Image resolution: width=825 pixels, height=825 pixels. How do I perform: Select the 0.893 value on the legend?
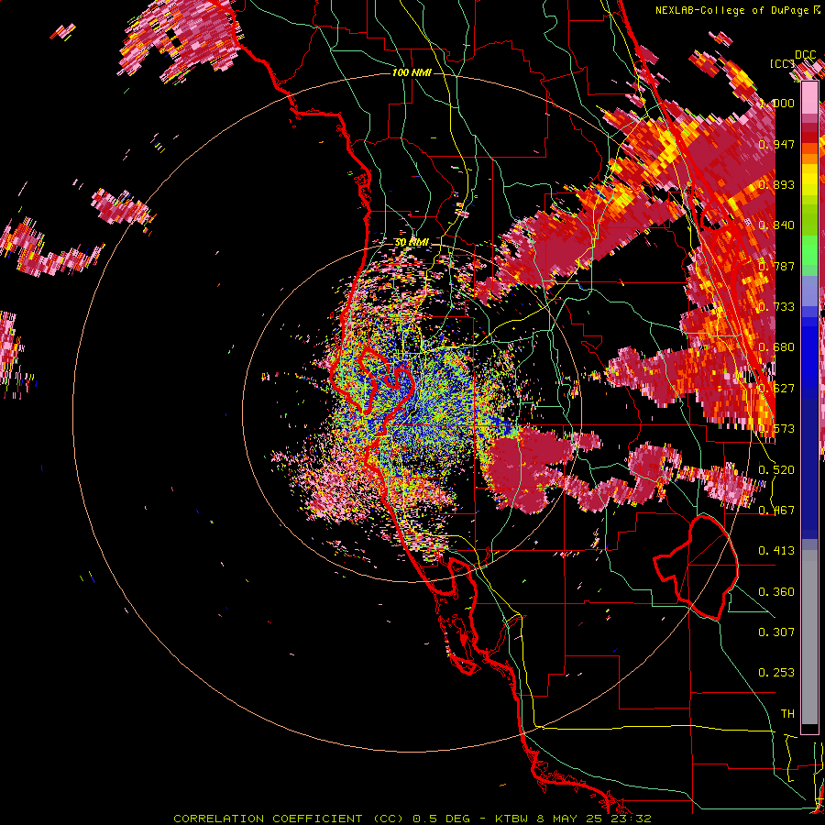(x=776, y=184)
